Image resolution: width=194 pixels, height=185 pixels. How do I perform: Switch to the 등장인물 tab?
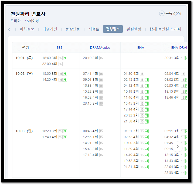pyautogui.click(x=73, y=29)
